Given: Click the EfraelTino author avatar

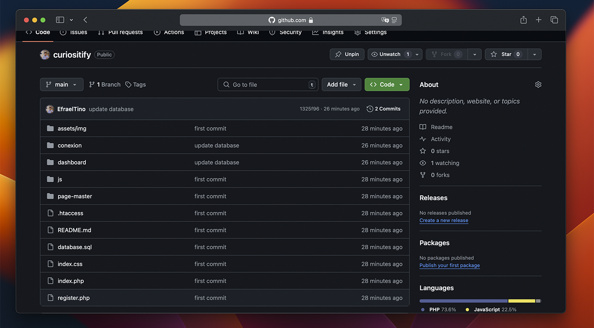Looking at the screenshot, I should coord(50,109).
